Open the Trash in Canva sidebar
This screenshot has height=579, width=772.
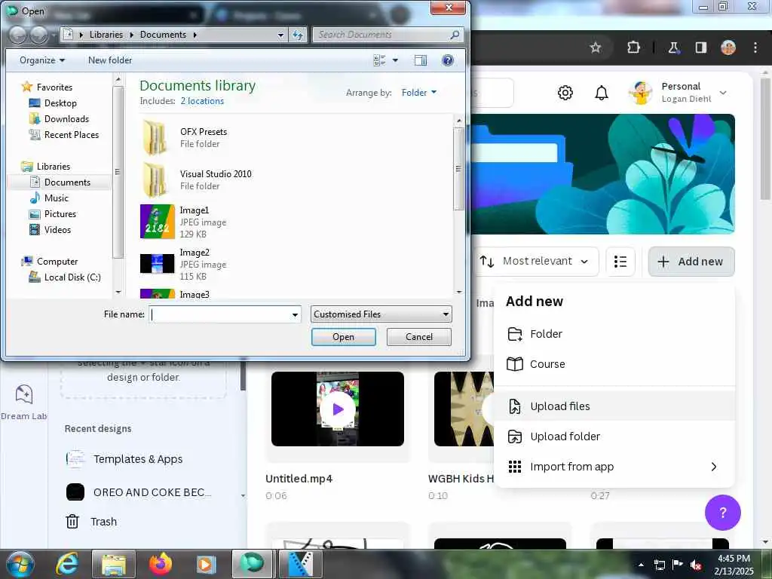coord(91,522)
